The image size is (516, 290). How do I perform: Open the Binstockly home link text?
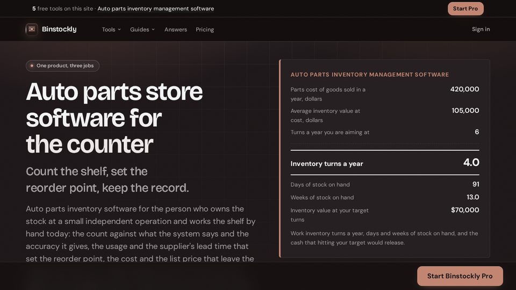point(59,29)
